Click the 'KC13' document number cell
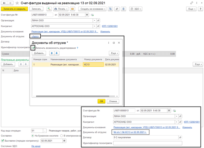 click(93, 65)
